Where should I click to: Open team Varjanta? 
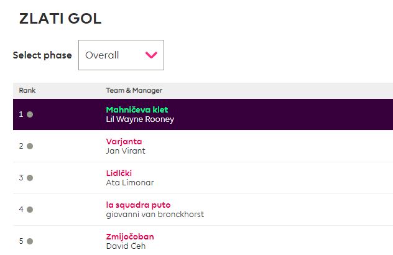pos(124,141)
